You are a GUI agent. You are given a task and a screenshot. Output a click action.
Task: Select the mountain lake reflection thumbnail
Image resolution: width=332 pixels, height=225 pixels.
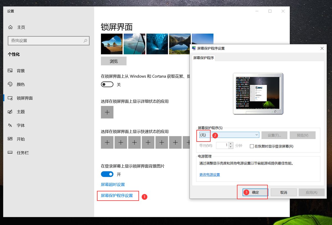pos(180,44)
